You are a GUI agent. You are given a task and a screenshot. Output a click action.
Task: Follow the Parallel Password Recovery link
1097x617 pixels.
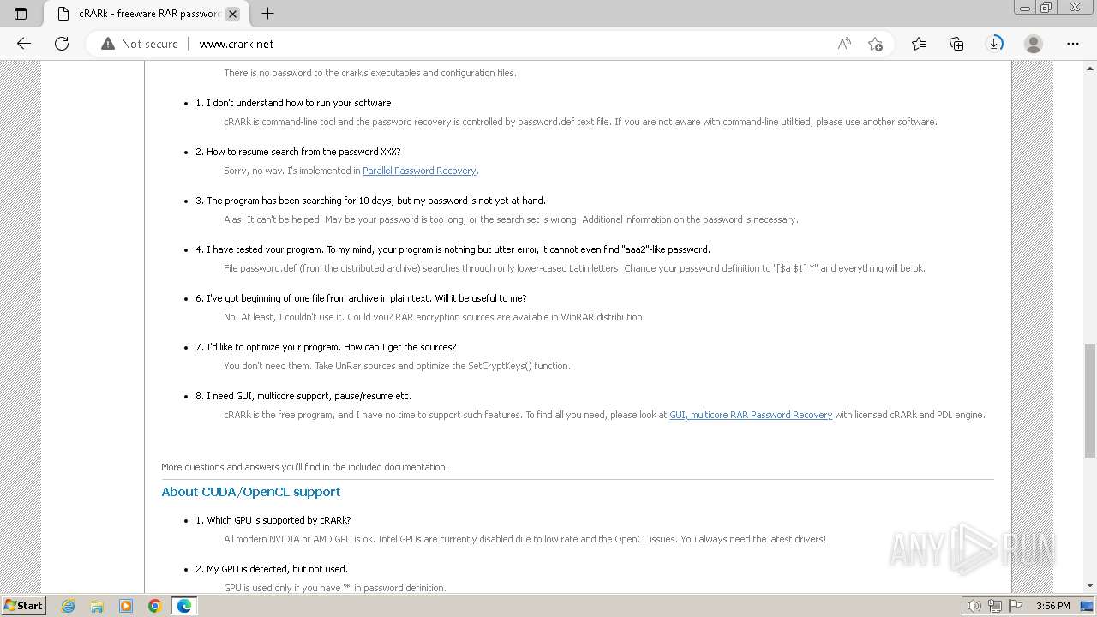point(419,171)
